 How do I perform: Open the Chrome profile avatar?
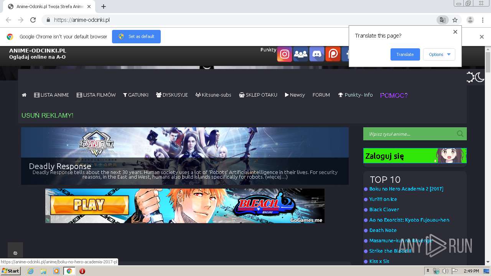click(470, 20)
